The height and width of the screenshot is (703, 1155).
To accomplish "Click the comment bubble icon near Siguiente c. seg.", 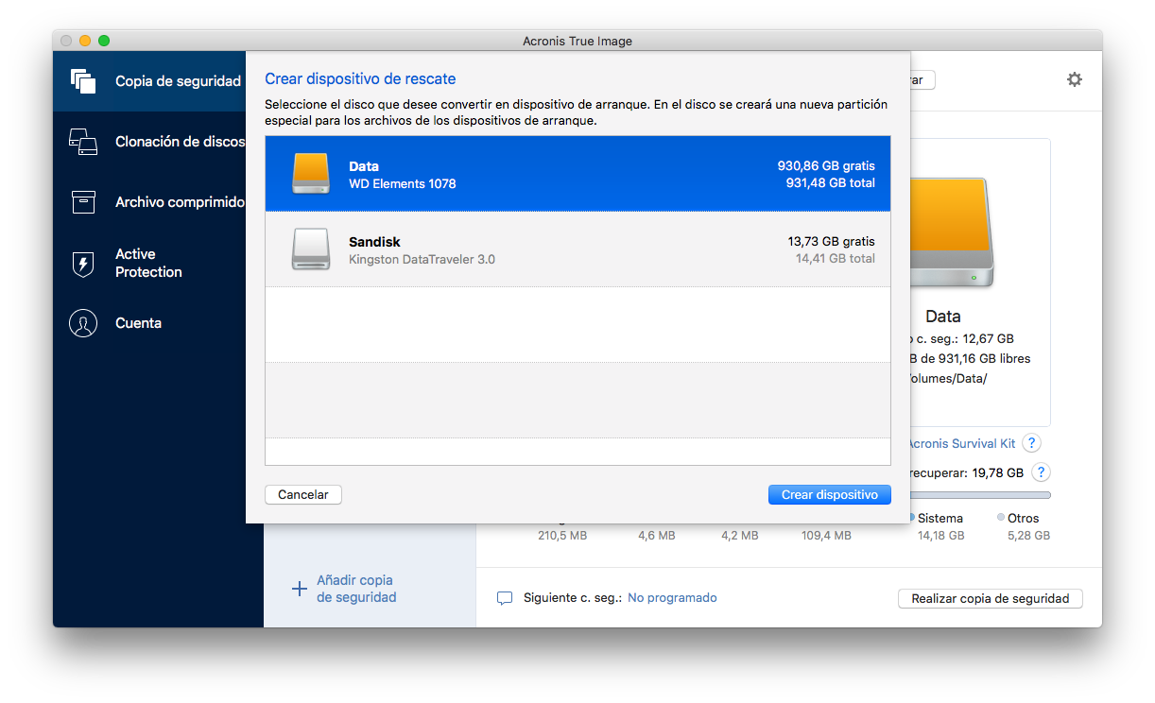I will coord(505,598).
